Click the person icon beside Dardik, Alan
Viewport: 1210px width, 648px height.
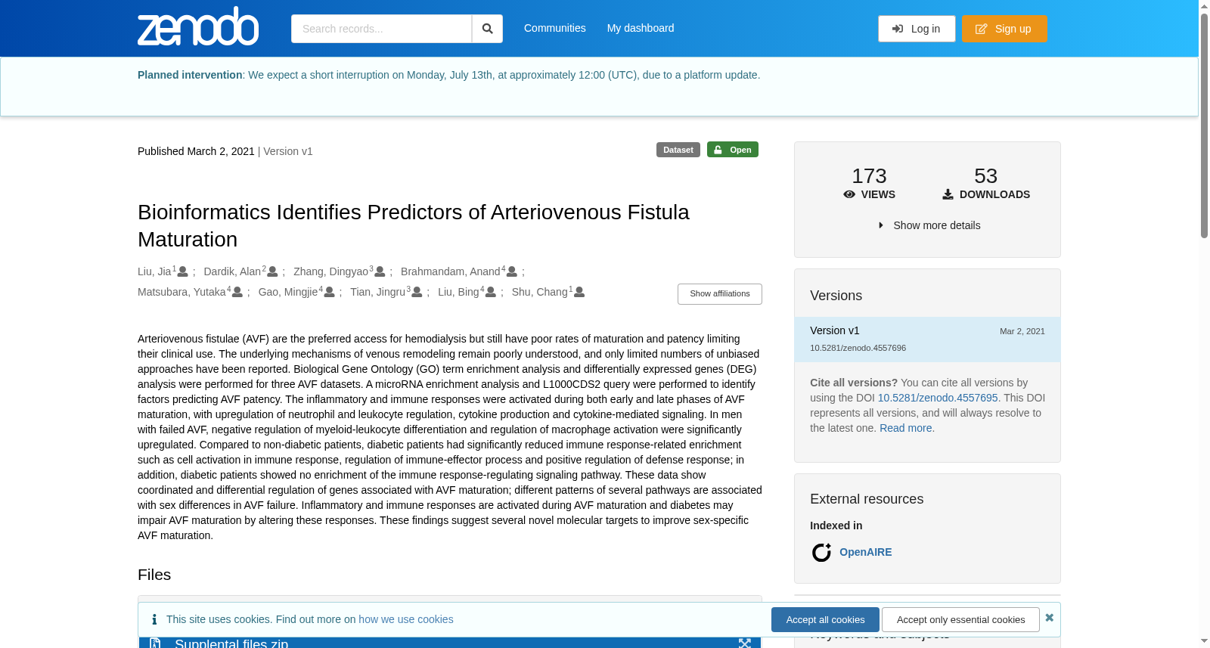[x=272, y=271]
